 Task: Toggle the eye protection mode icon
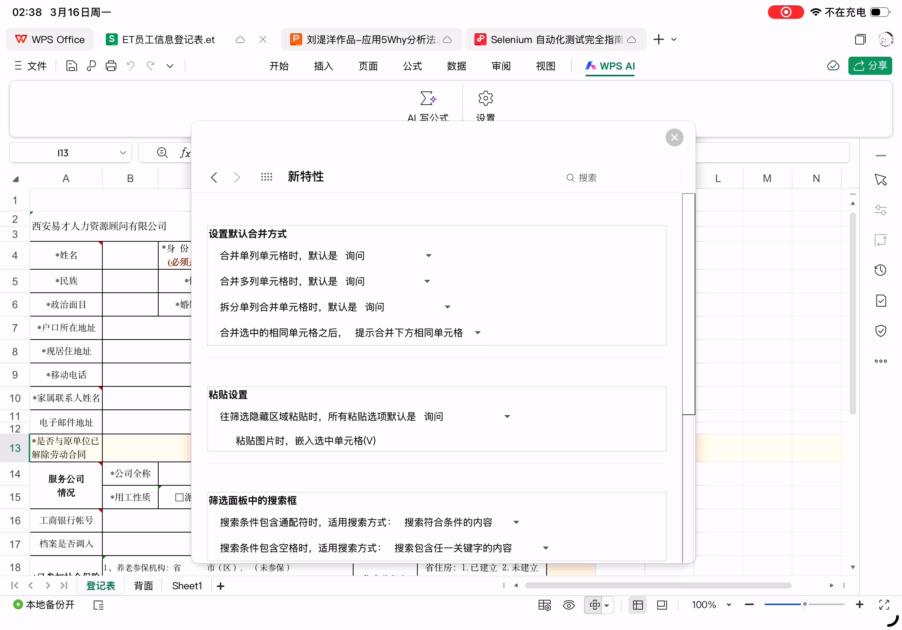[x=568, y=605]
